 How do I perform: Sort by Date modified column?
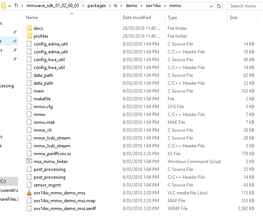pyautogui.click(x=137, y=18)
